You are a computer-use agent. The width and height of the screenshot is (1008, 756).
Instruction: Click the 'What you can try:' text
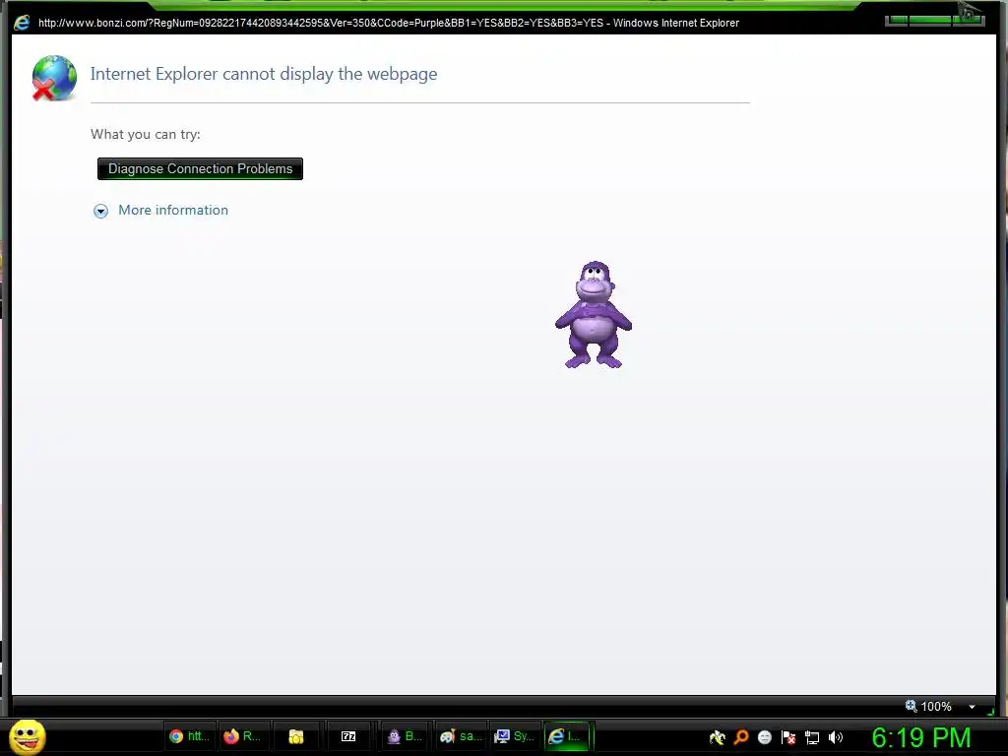click(146, 134)
